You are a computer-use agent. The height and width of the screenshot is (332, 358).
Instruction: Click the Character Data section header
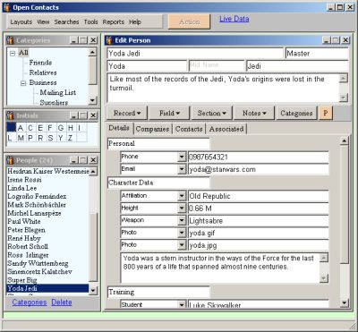(x=158, y=183)
